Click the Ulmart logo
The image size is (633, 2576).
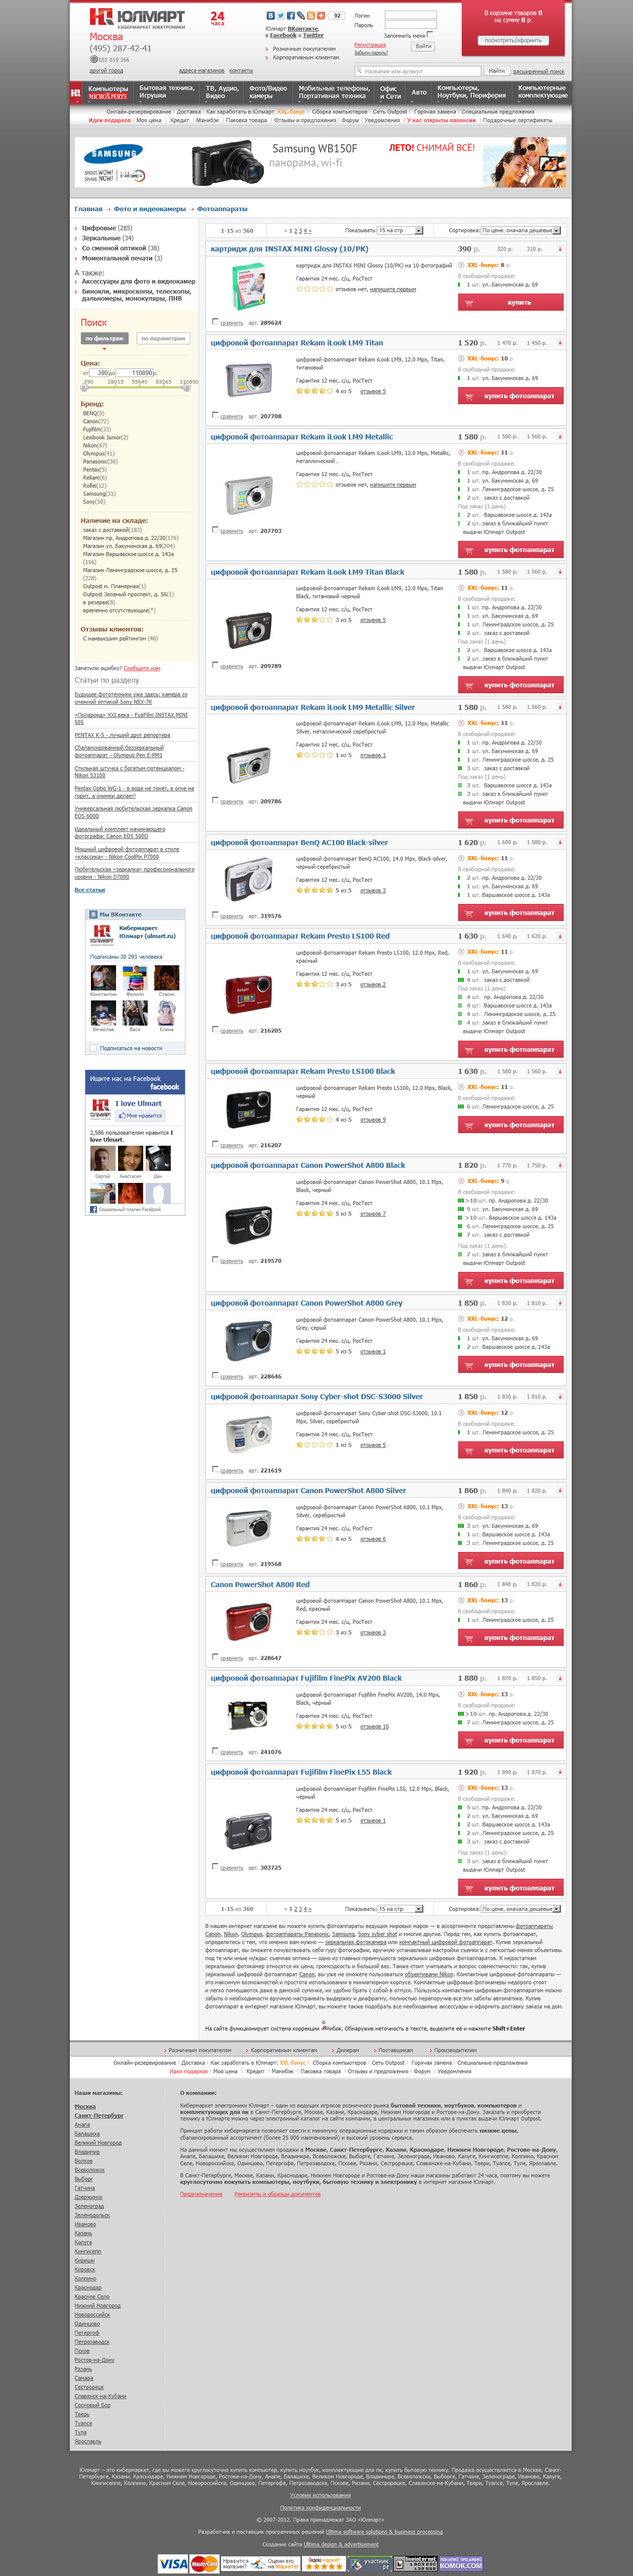tap(137, 18)
